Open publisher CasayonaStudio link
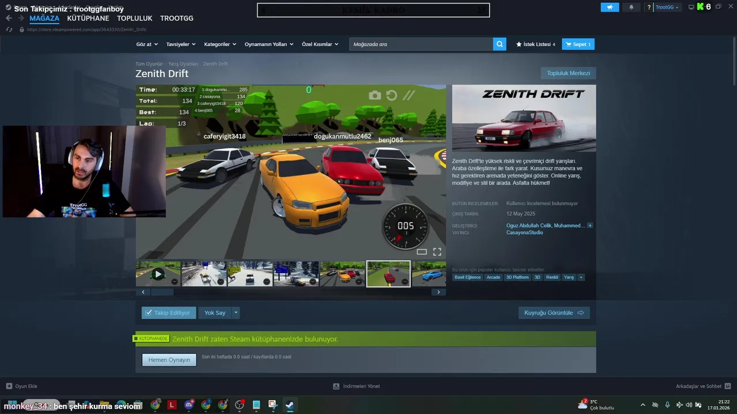Viewport: 737px width, 414px height. click(525, 232)
